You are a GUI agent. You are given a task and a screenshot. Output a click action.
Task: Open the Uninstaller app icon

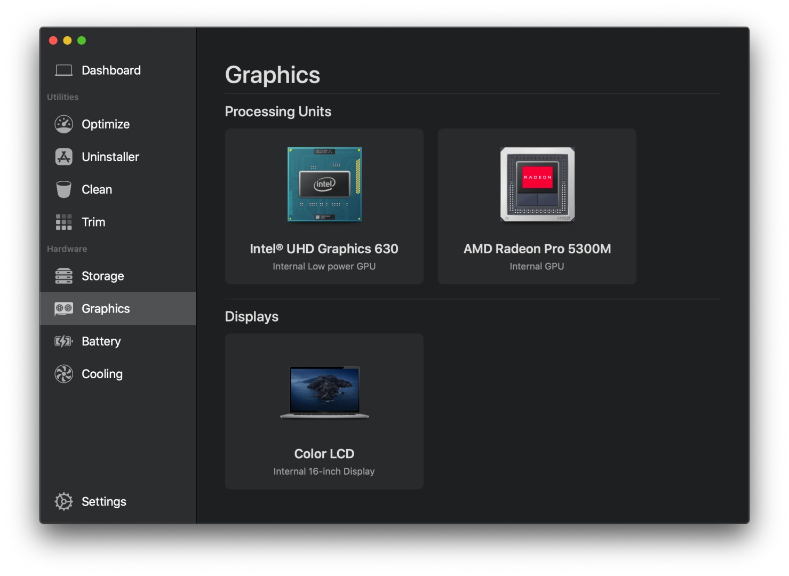tap(63, 157)
